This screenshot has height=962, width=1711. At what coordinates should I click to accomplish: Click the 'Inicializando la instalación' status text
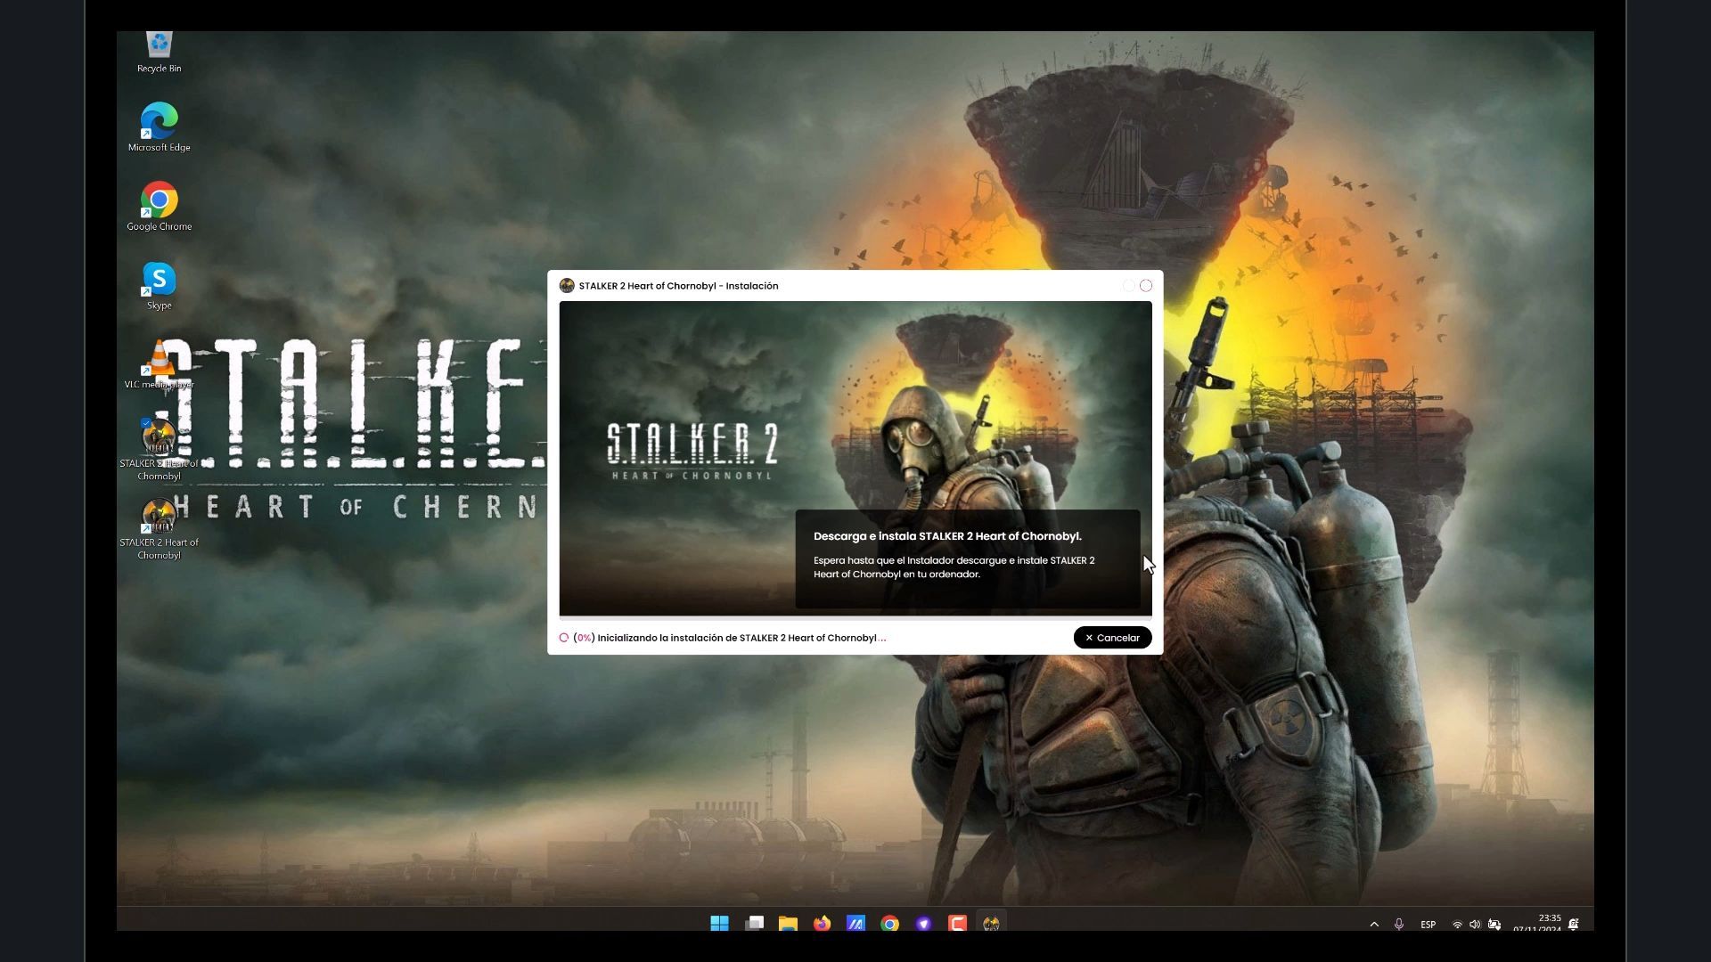[x=741, y=638]
